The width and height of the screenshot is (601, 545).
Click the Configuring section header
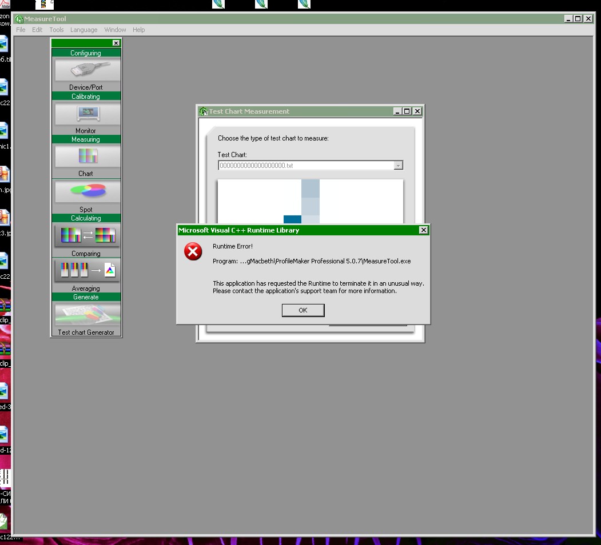tap(86, 53)
